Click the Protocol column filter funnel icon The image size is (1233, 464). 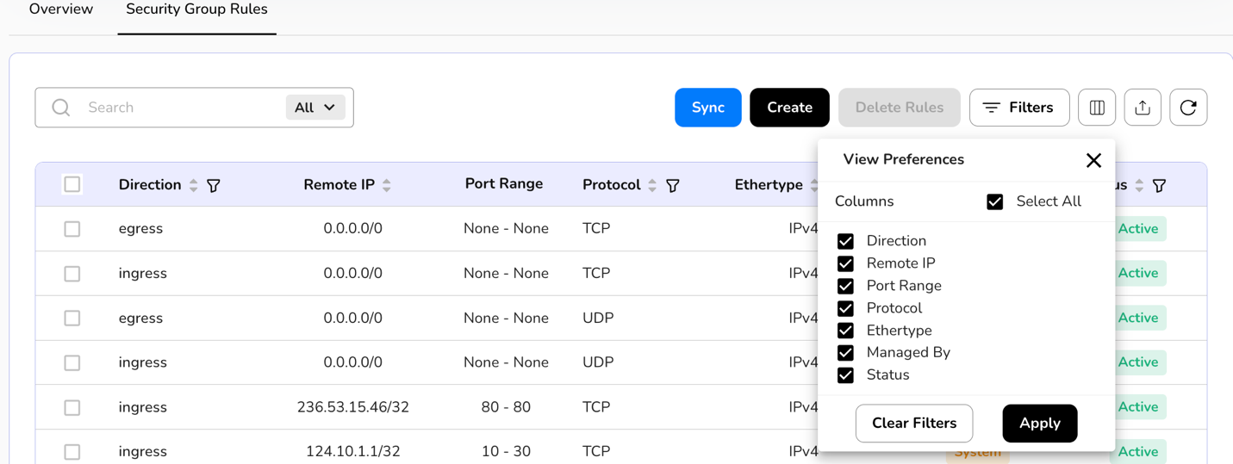pyautogui.click(x=673, y=185)
